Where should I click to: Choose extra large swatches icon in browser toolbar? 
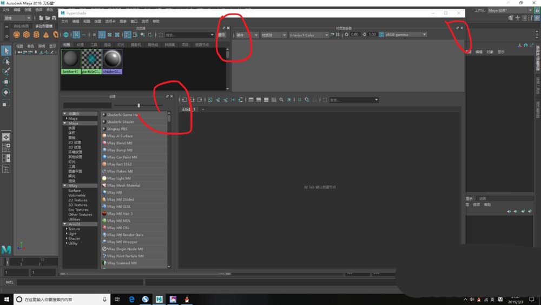pyautogui.click(x=117, y=35)
